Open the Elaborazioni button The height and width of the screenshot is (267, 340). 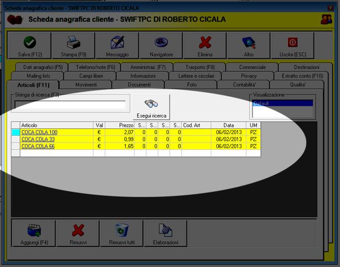(165, 234)
